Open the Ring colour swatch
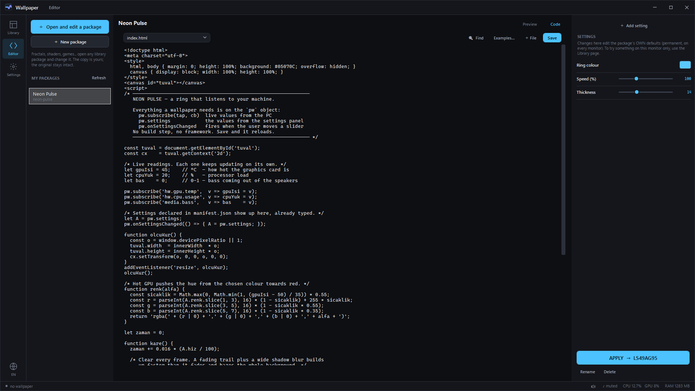 coord(685,65)
